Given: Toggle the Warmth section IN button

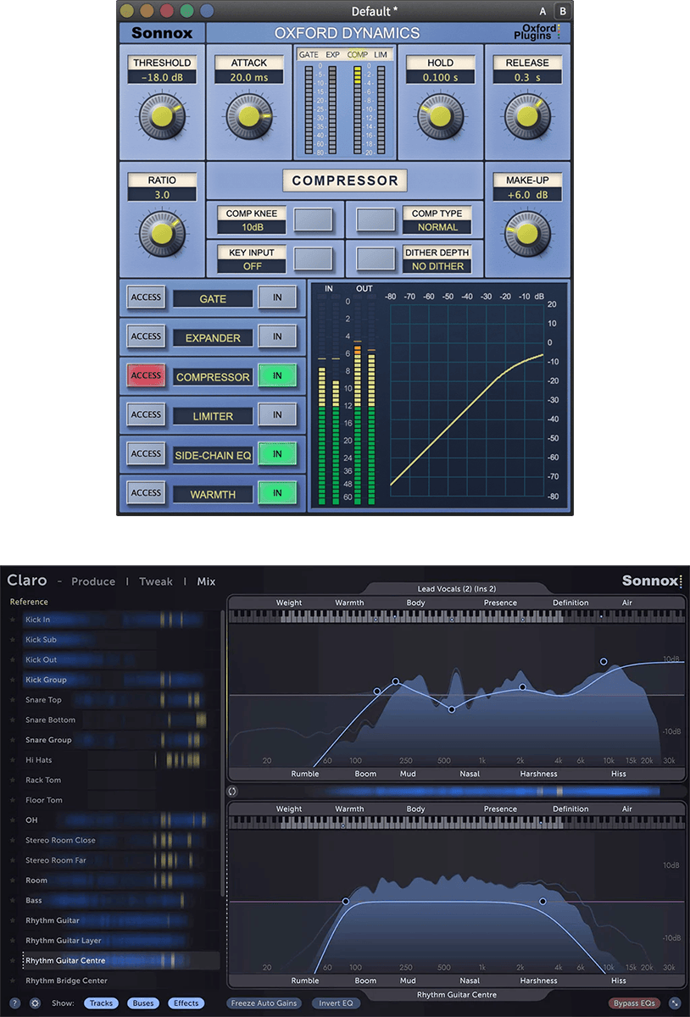Looking at the screenshot, I should pyautogui.click(x=277, y=493).
